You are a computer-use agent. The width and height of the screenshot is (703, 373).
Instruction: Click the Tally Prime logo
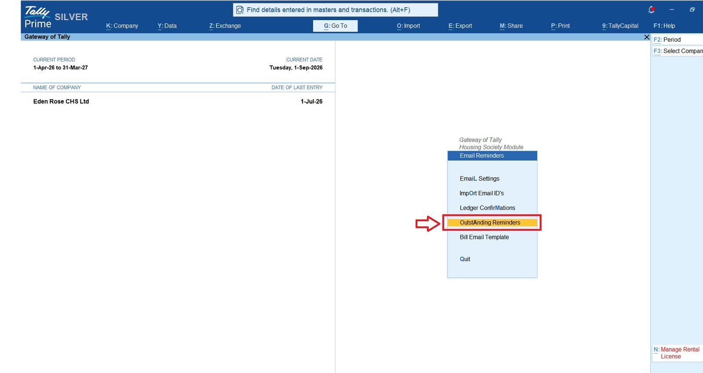tap(38, 18)
